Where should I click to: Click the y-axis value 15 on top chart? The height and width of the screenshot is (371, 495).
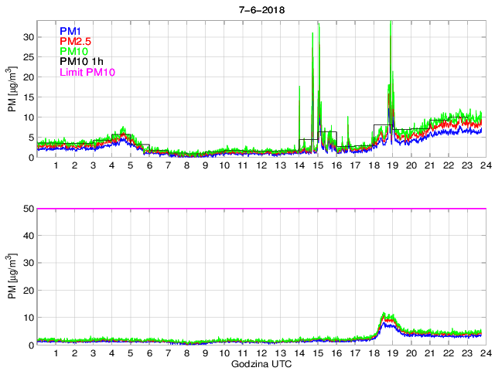tap(29, 97)
